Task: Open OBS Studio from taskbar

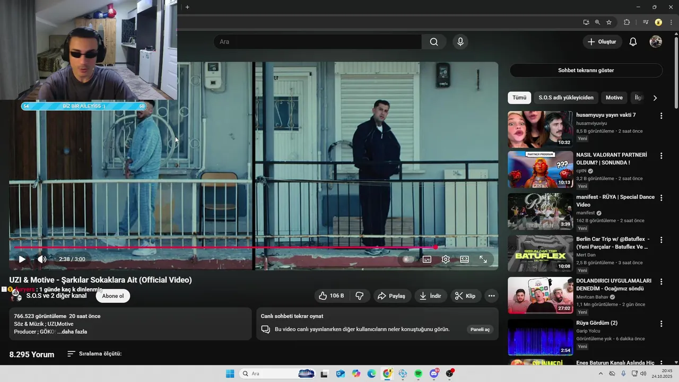Action: [450, 374]
